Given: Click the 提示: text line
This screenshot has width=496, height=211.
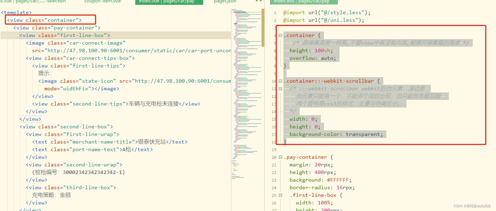Looking at the screenshot, I should (45, 73).
